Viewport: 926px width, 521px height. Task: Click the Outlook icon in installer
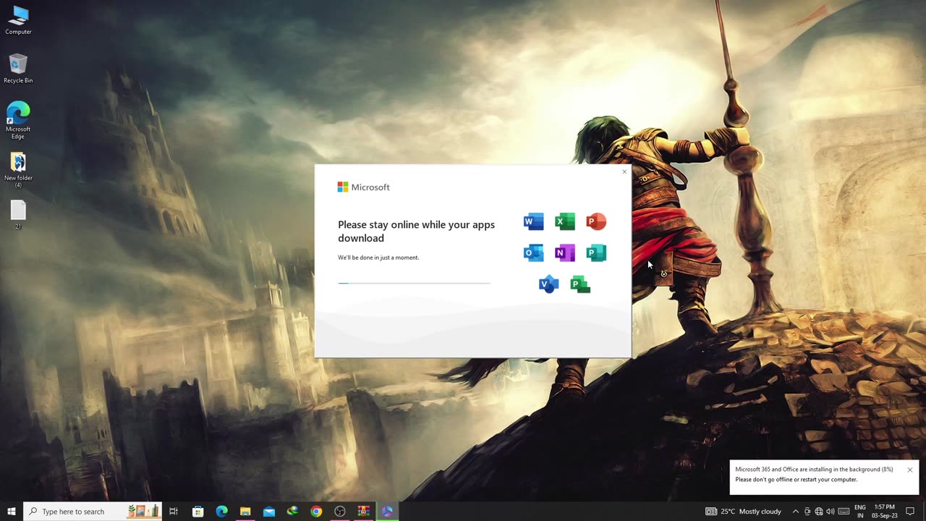point(533,253)
